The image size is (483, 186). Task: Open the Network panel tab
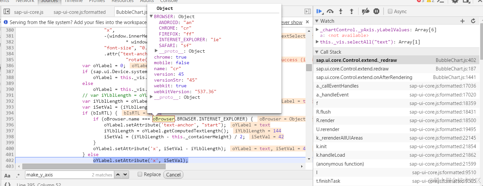[x=25, y=1]
